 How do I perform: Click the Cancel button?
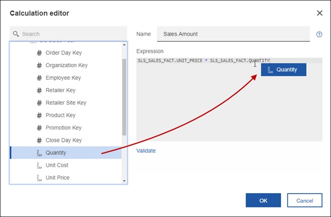point(304,201)
